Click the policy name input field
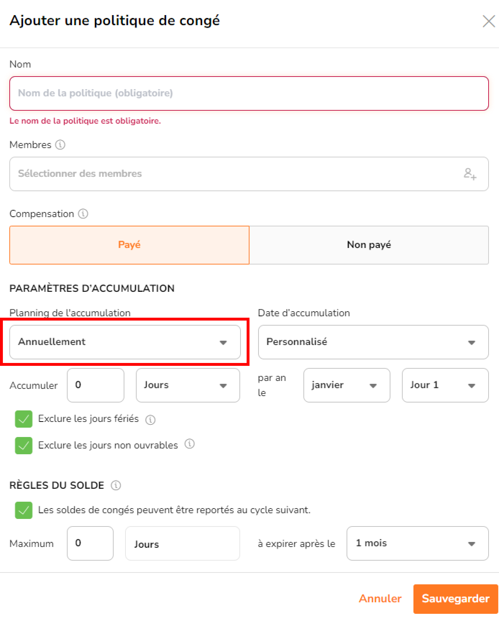Image resolution: width=499 pixels, height=621 pixels. pos(249,93)
